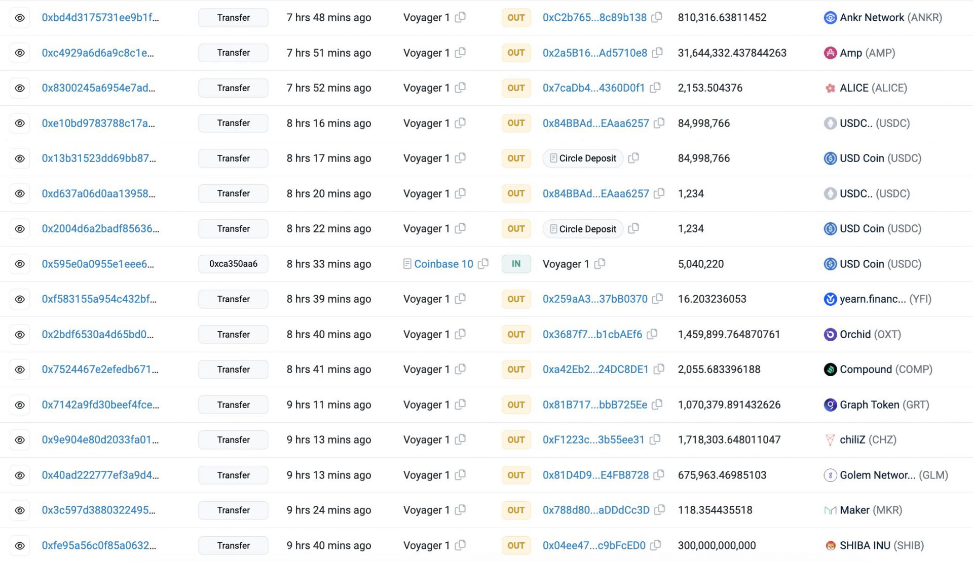Image resolution: width=973 pixels, height=562 pixels.
Task: Click the Ankr Network token icon
Action: pos(830,18)
